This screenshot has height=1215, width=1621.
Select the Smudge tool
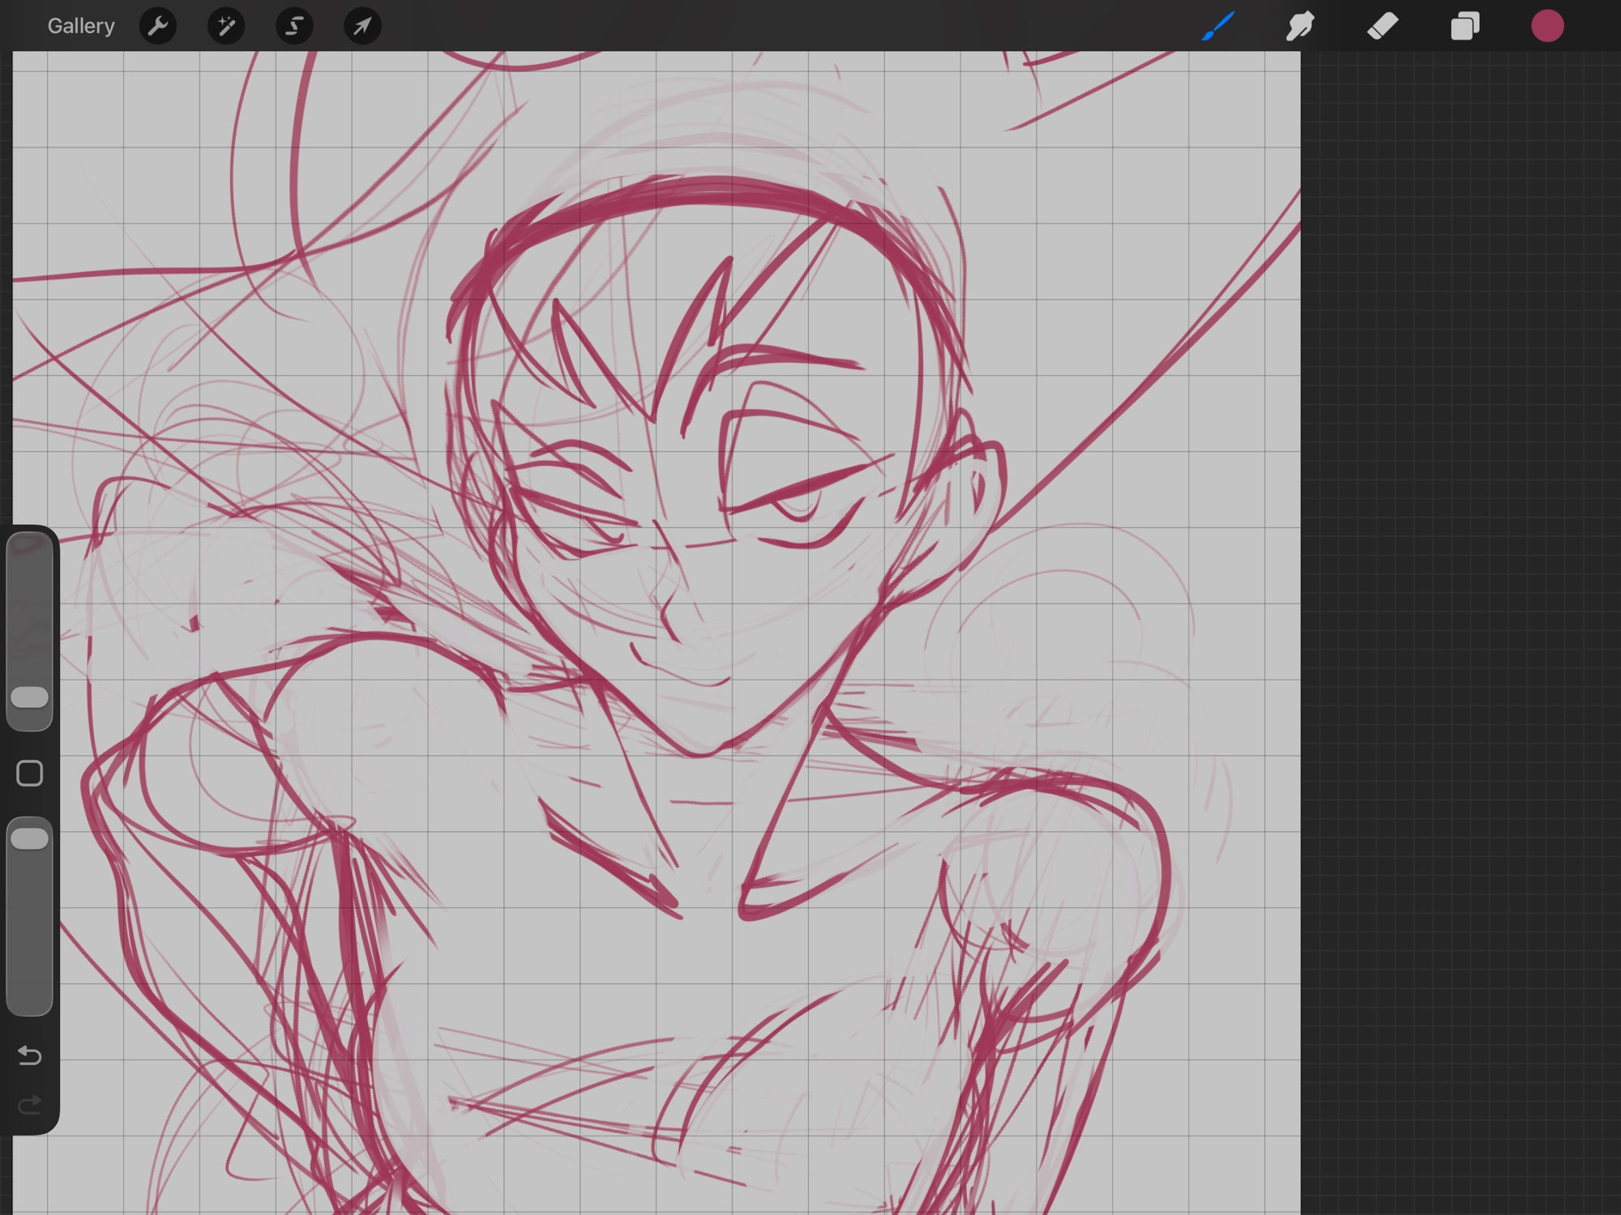coord(1300,26)
